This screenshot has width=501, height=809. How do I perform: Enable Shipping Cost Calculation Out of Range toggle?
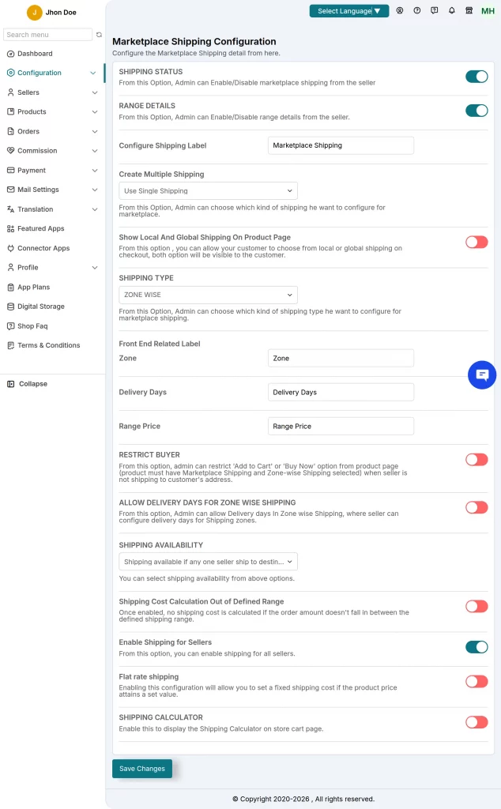(x=477, y=606)
